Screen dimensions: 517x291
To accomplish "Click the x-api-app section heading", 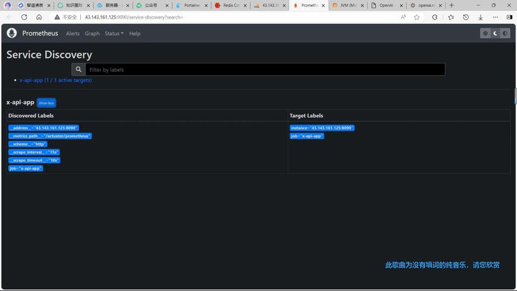I will point(21,102).
